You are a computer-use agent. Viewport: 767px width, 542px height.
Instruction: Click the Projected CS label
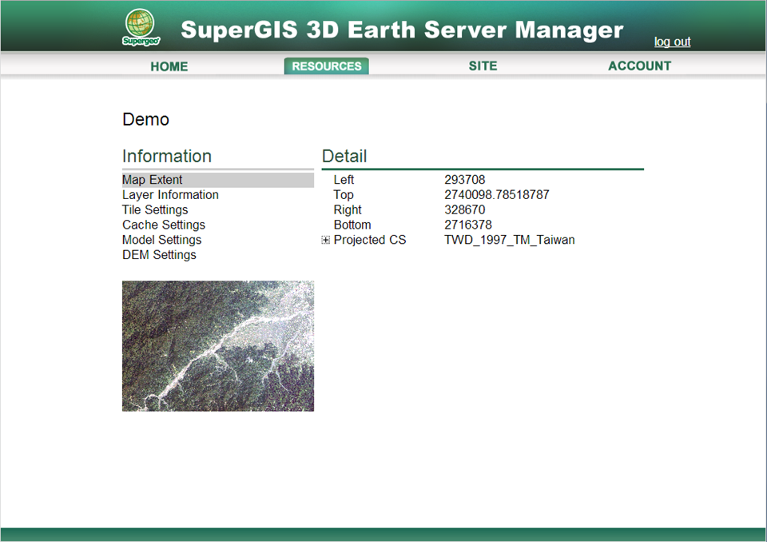370,240
